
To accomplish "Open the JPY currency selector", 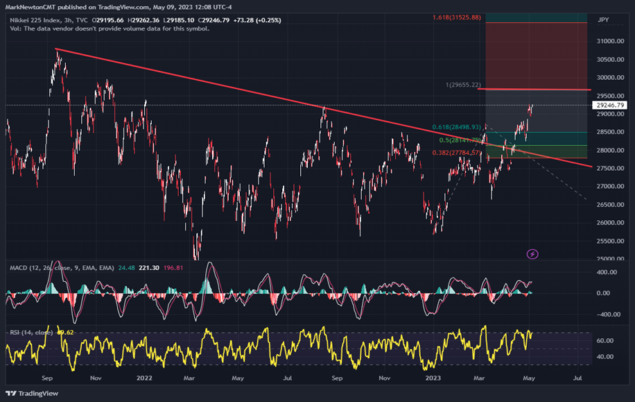I will pos(603,20).
